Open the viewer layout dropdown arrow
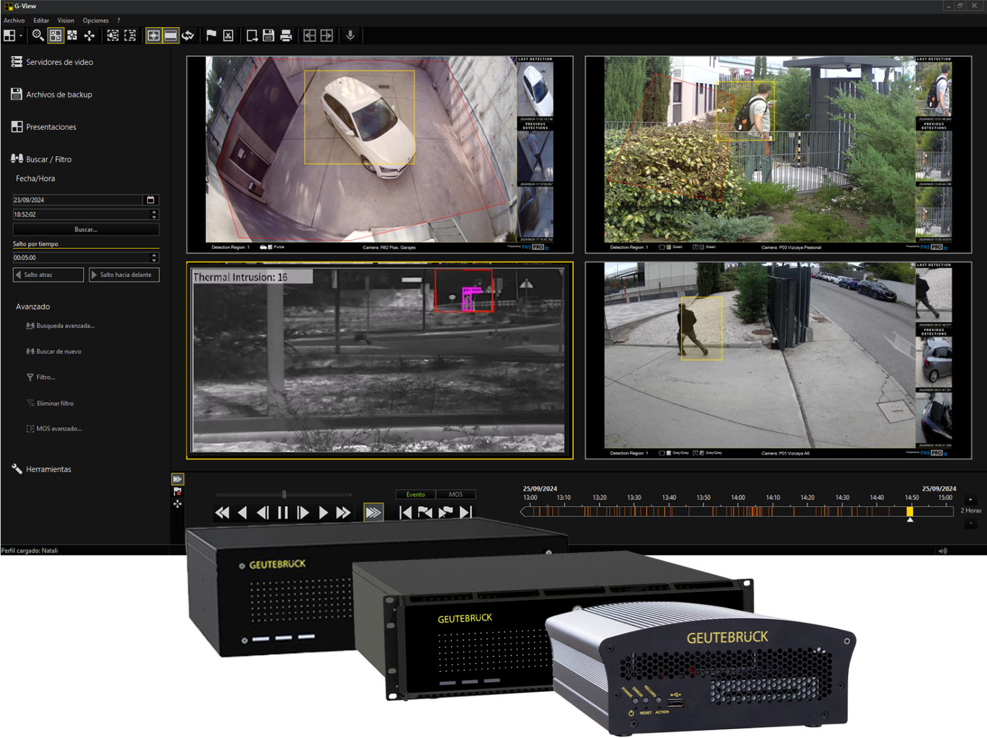The image size is (987, 738). click(21, 36)
